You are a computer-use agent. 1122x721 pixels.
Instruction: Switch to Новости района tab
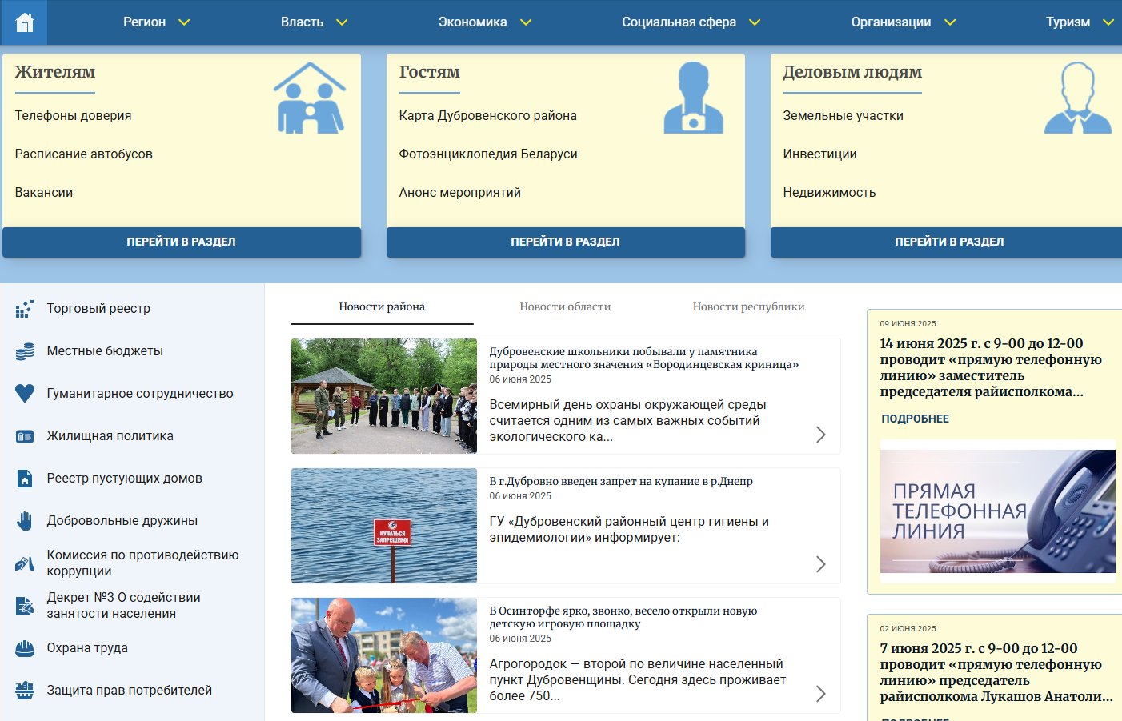click(x=382, y=307)
